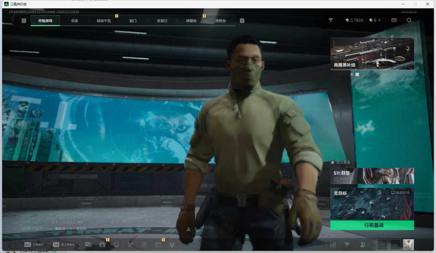Switch to the 交易行 tab
Screen dimensions: 436x253
[162, 21]
